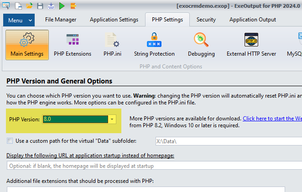This screenshot has height=192, width=302.
Task: Switch to Security tab
Action: [x=206, y=20]
